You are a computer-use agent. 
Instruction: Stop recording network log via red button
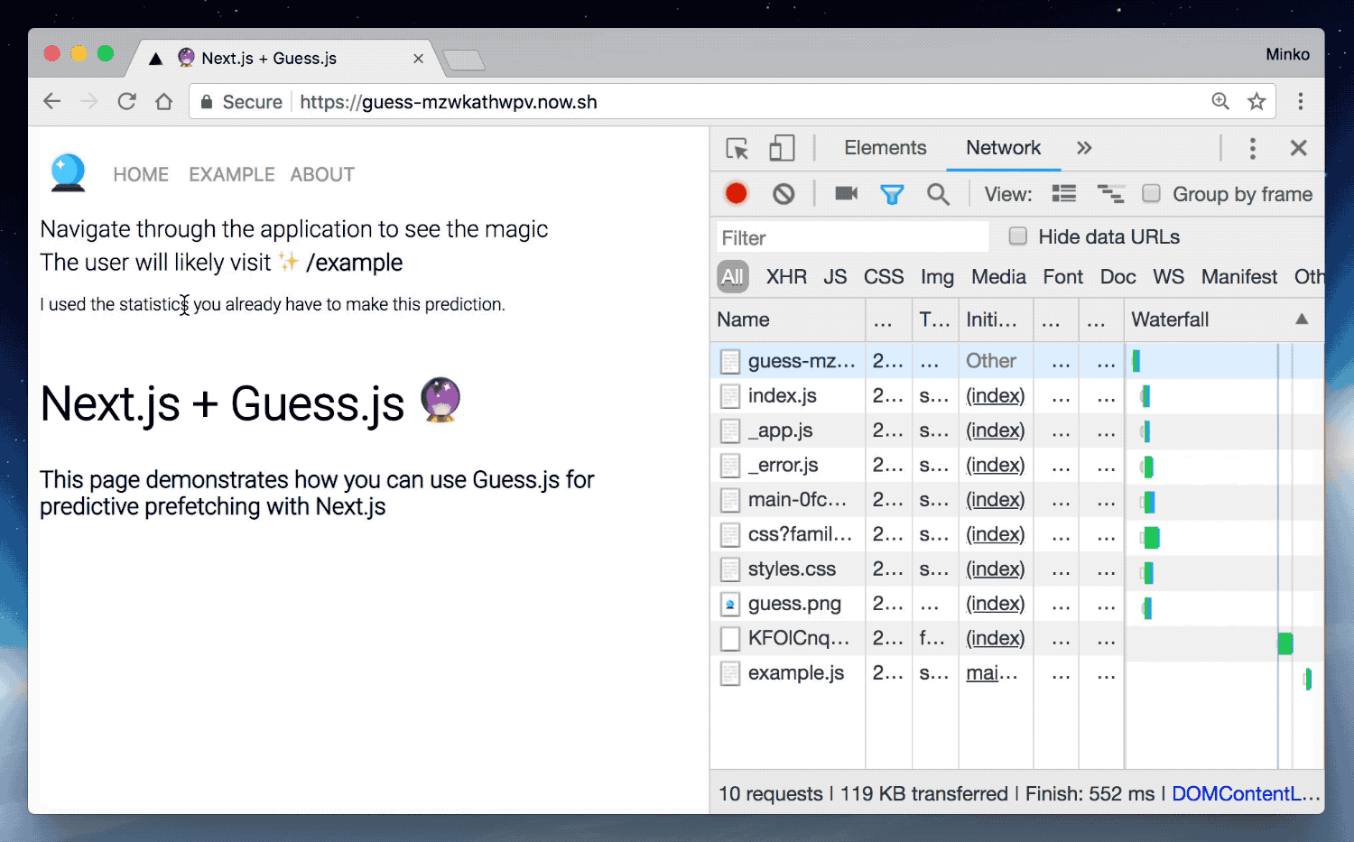tap(737, 193)
